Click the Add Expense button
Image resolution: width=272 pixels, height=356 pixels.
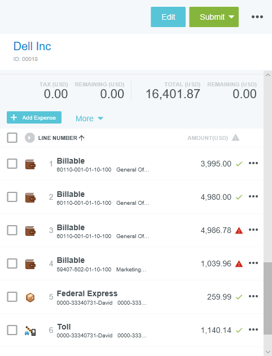click(34, 117)
